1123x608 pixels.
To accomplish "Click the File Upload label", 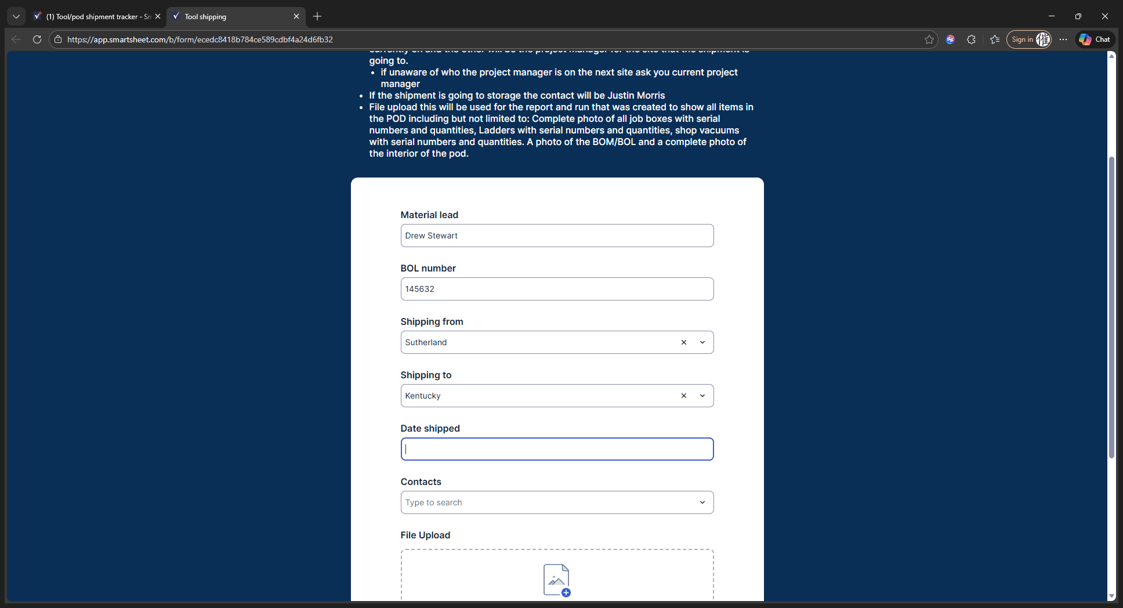I will [x=425, y=535].
